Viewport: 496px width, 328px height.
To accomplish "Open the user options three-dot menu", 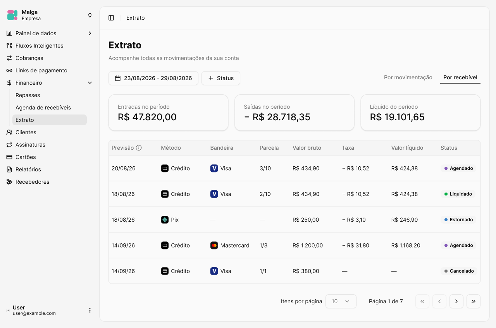I will click(90, 310).
